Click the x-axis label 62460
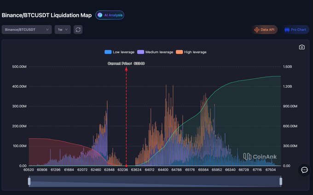This screenshot has width=313, height=195. (96, 170)
